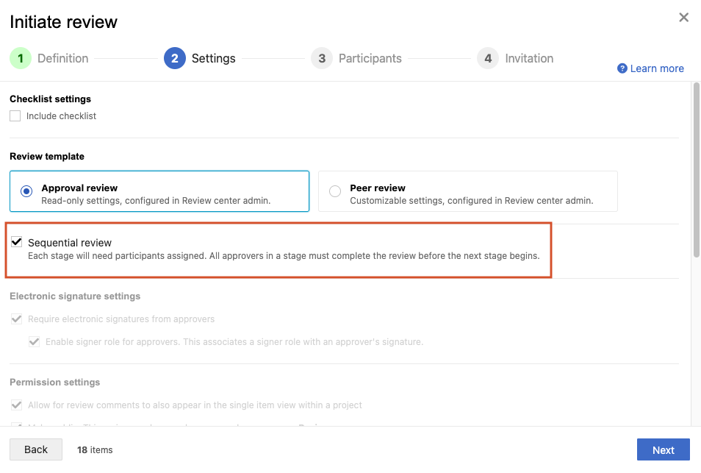701x473 pixels.
Task: Toggle Enable signer role for approvers
Action: (x=34, y=342)
